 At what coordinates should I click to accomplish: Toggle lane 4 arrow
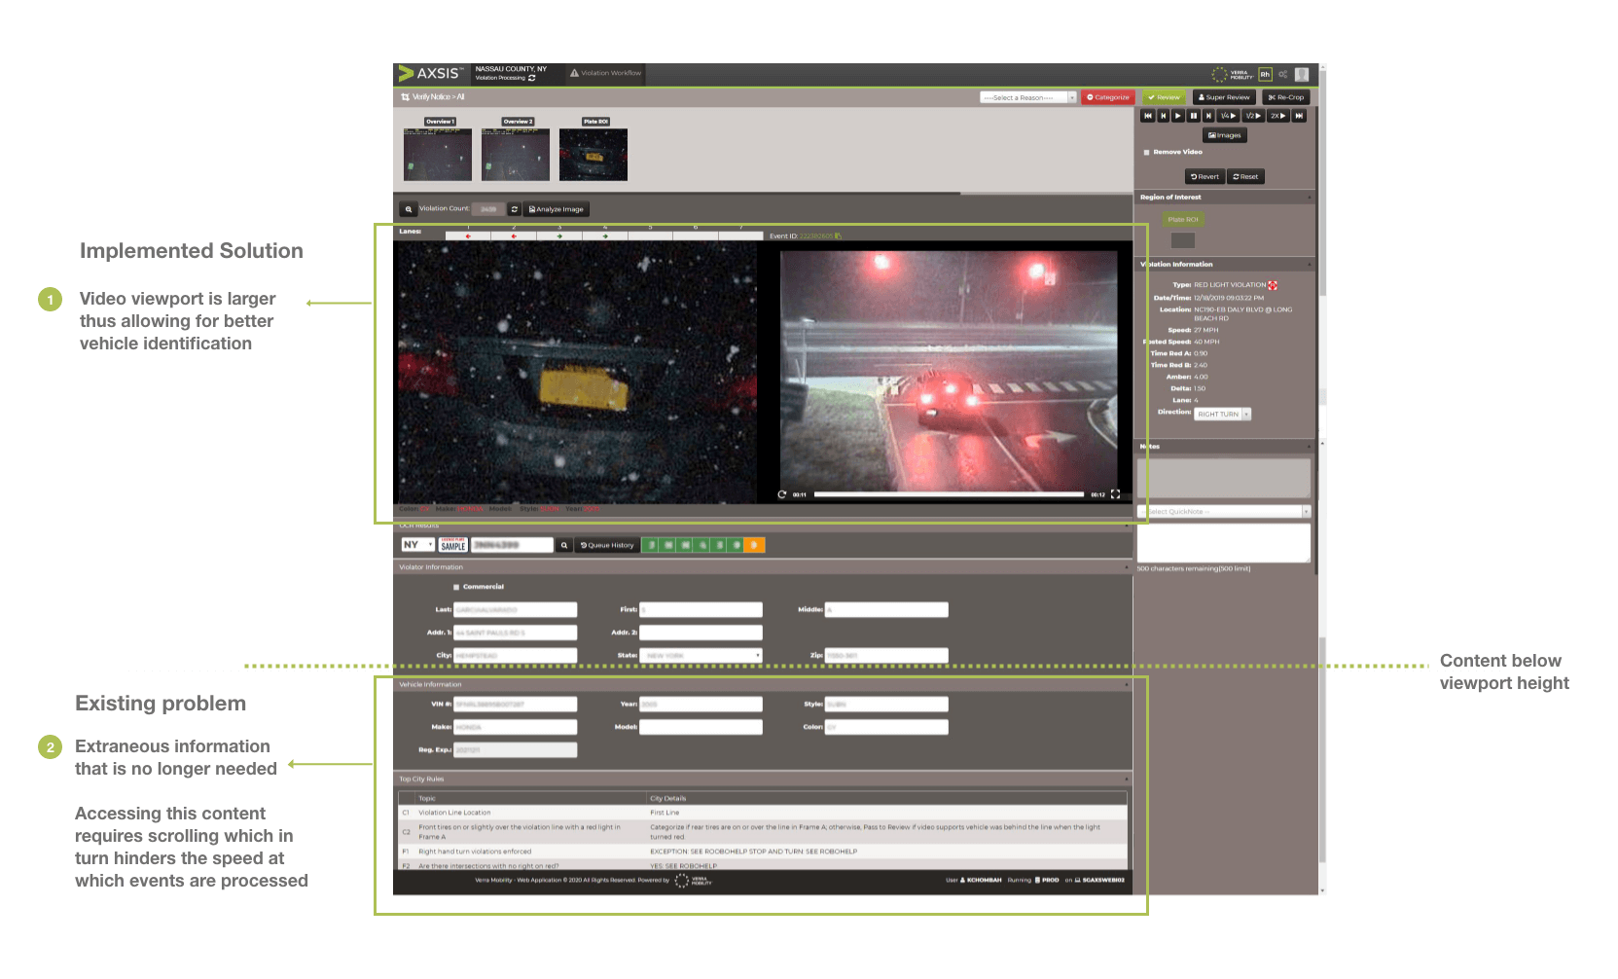(605, 236)
